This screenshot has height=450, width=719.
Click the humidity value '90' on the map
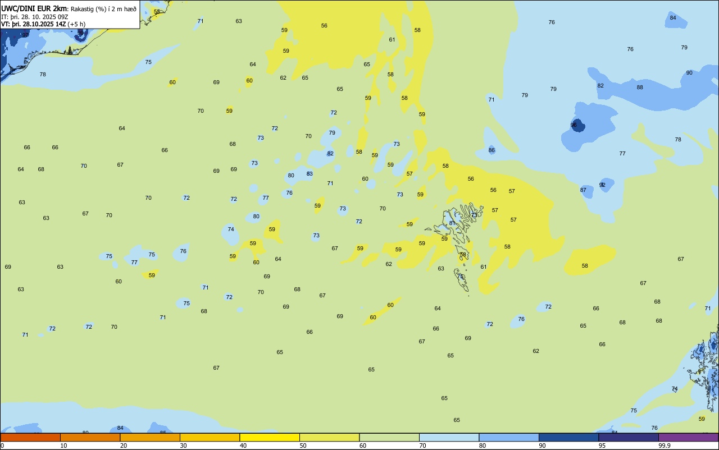point(689,73)
